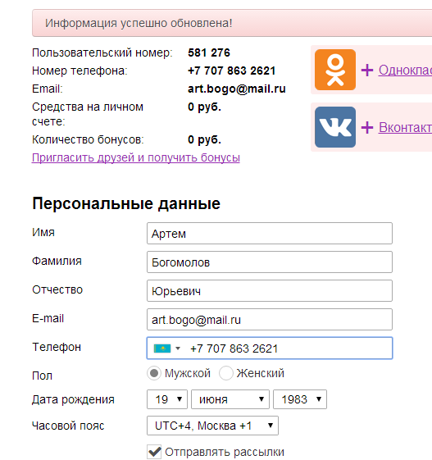432x460 pixels.
Task: Click the plus sign beside Одноклассники link
Action: [x=367, y=71]
